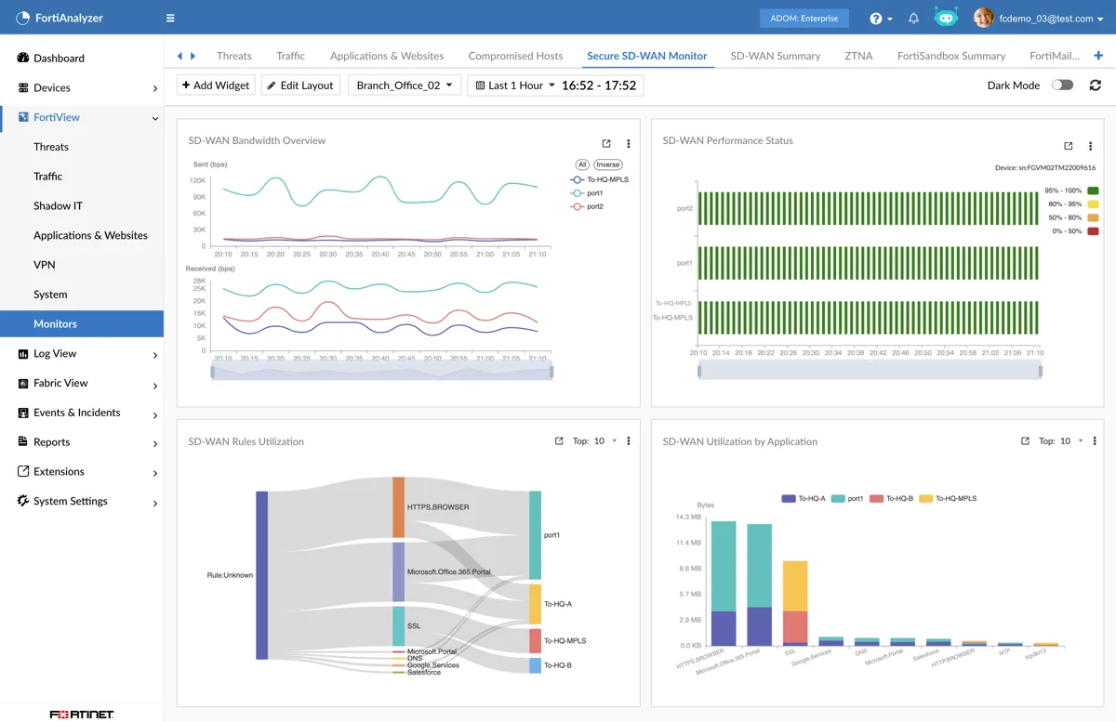Select All series in bandwidth legend
Screen dimensions: 1116x722
pos(582,164)
